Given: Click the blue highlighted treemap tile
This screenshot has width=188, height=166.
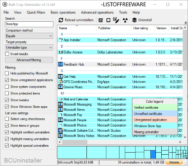Looking at the screenshot, I should pyautogui.click(x=153, y=154).
